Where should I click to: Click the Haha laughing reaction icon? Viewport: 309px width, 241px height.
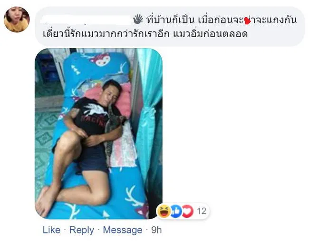(164, 211)
